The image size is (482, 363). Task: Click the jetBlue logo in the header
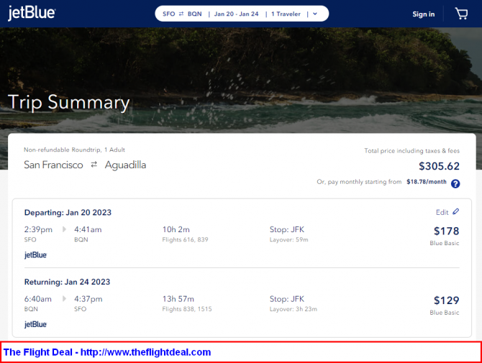pyautogui.click(x=32, y=13)
